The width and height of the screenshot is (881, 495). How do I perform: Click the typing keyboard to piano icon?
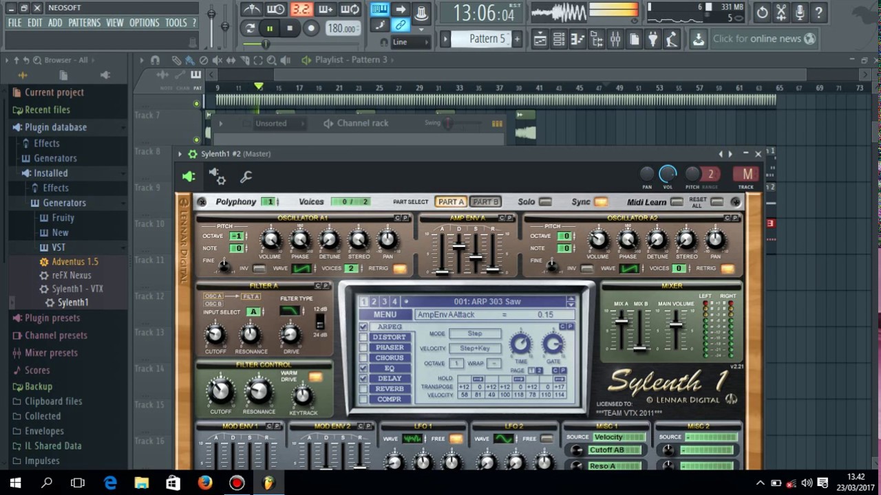(x=379, y=10)
